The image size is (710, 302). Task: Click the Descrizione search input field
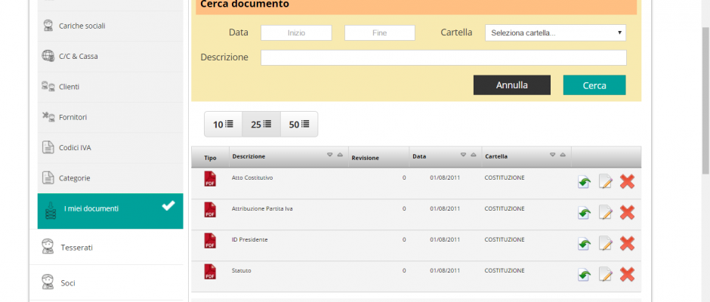pyautogui.click(x=444, y=57)
